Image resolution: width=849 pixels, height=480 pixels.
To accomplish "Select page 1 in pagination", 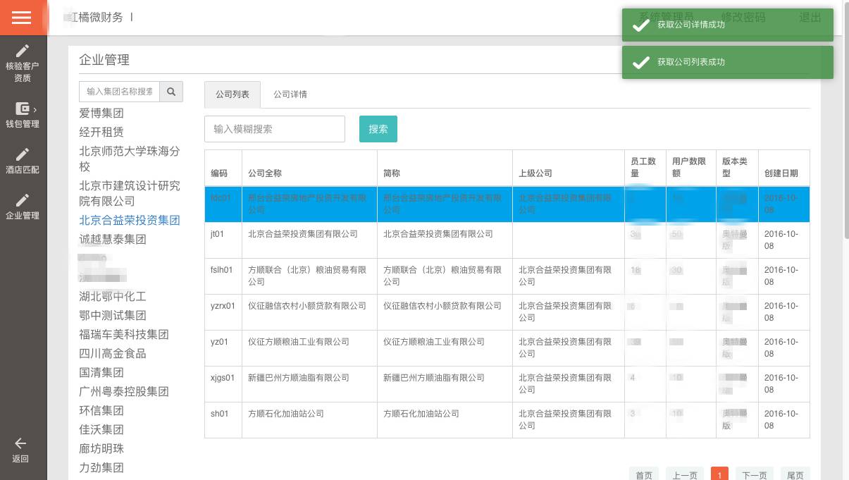I will point(719,475).
